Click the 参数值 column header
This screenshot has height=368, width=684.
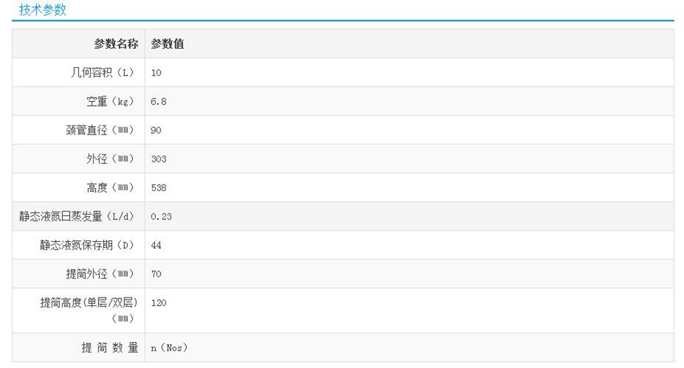click(x=168, y=44)
